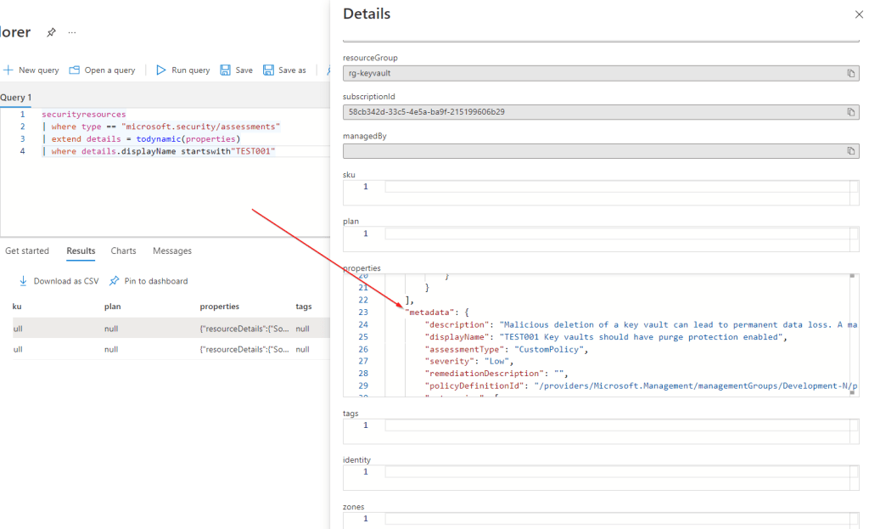Open the ellipsis more options menu
This screenshot has width=869, height=529.
pyautogui.click(x=72, y=32)
